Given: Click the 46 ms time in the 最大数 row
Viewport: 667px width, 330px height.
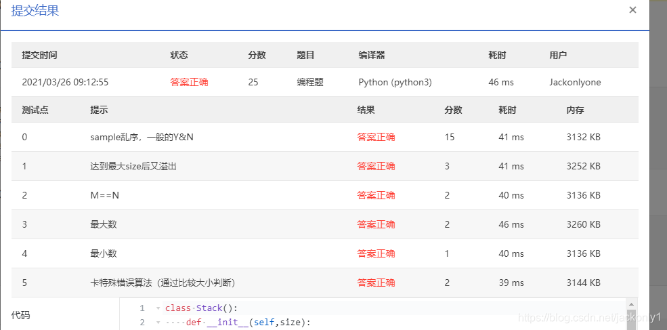Looking at the screenshot, I should coord(511,224).
